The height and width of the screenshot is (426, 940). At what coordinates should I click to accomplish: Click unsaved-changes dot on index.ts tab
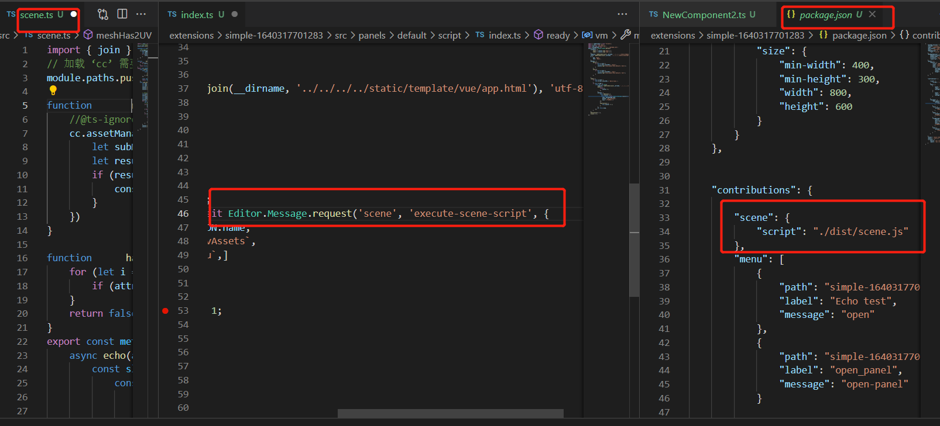click(x=235, y=14)
